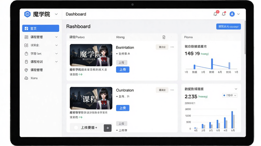
Task: Switch to the 课程Parbro tab
Action: [77, 37]
